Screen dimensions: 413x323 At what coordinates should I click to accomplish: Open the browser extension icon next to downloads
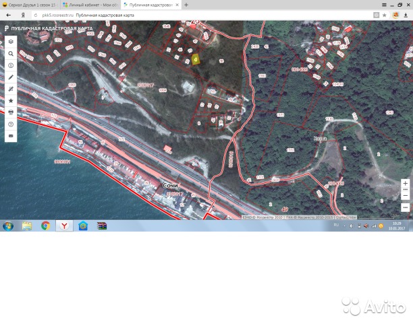[395, 15]
